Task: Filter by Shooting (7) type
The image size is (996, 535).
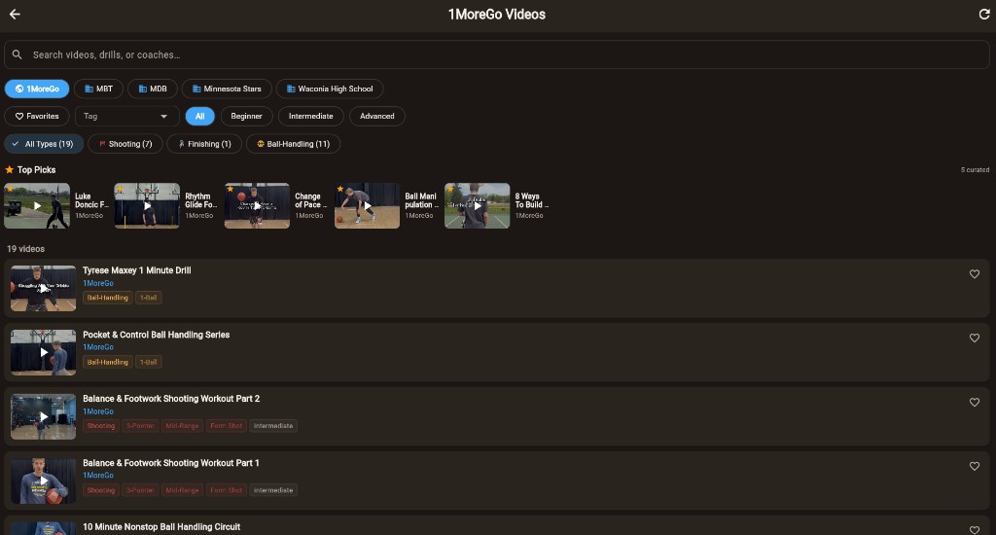Action: pos(125,144)
